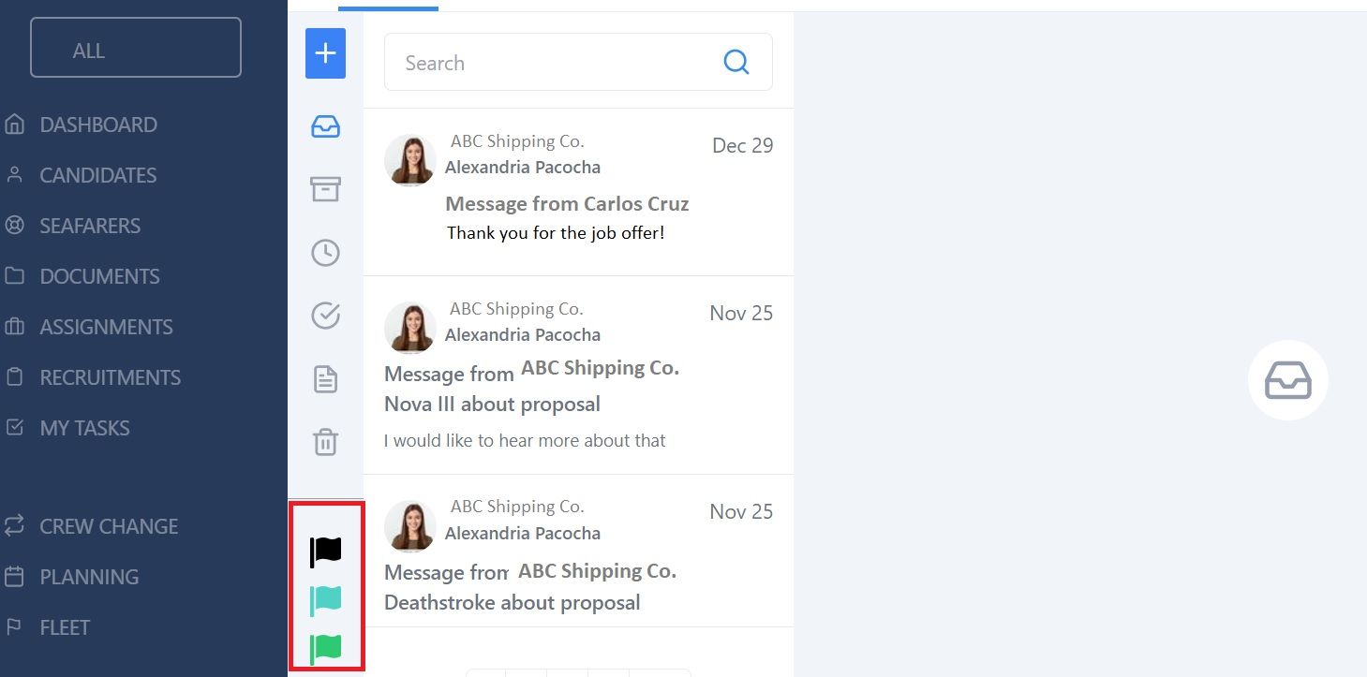Click the Fleet flag icon
This screenshot has height=677, width=1367.
[x=14, y=626]
